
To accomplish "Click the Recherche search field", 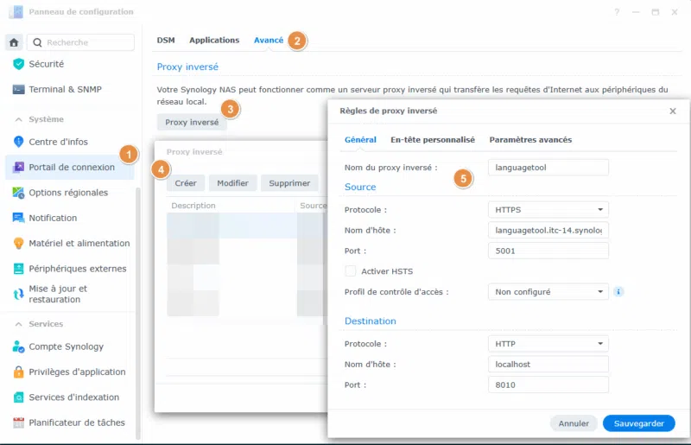I will click(x=81, y=42).
